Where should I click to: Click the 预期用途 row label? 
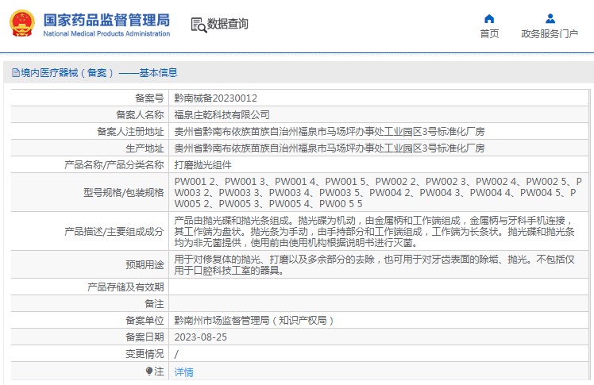(145, 264)
